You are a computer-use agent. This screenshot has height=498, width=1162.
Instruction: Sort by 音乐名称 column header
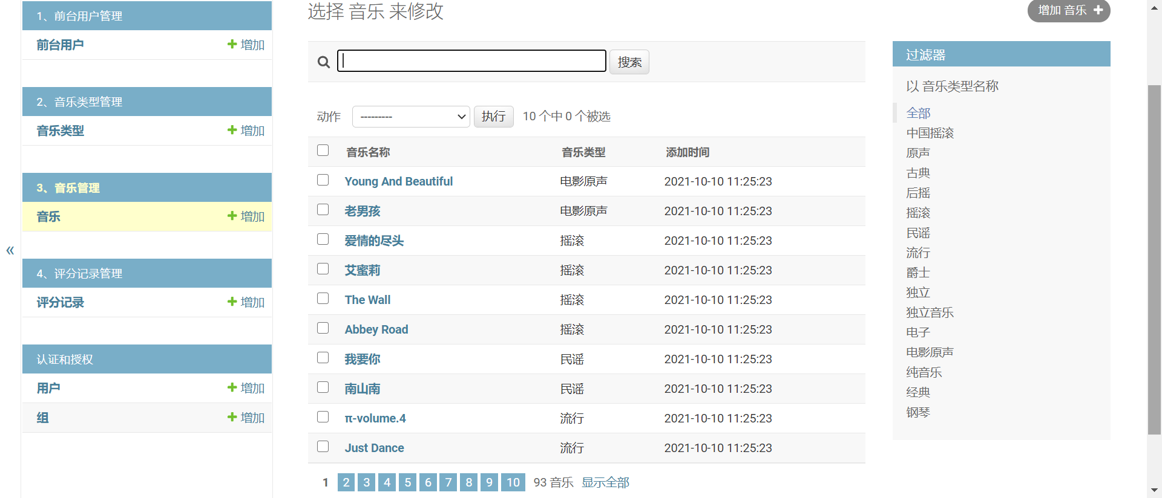click(368, 152)
